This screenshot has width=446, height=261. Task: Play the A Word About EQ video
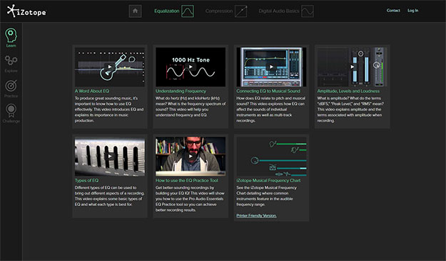coord(110,67)
